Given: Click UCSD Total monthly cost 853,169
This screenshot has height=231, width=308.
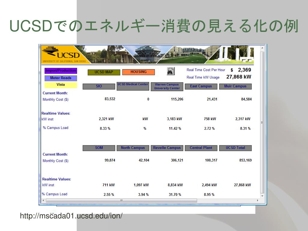Looking at the screenshot, I should 245,160.
